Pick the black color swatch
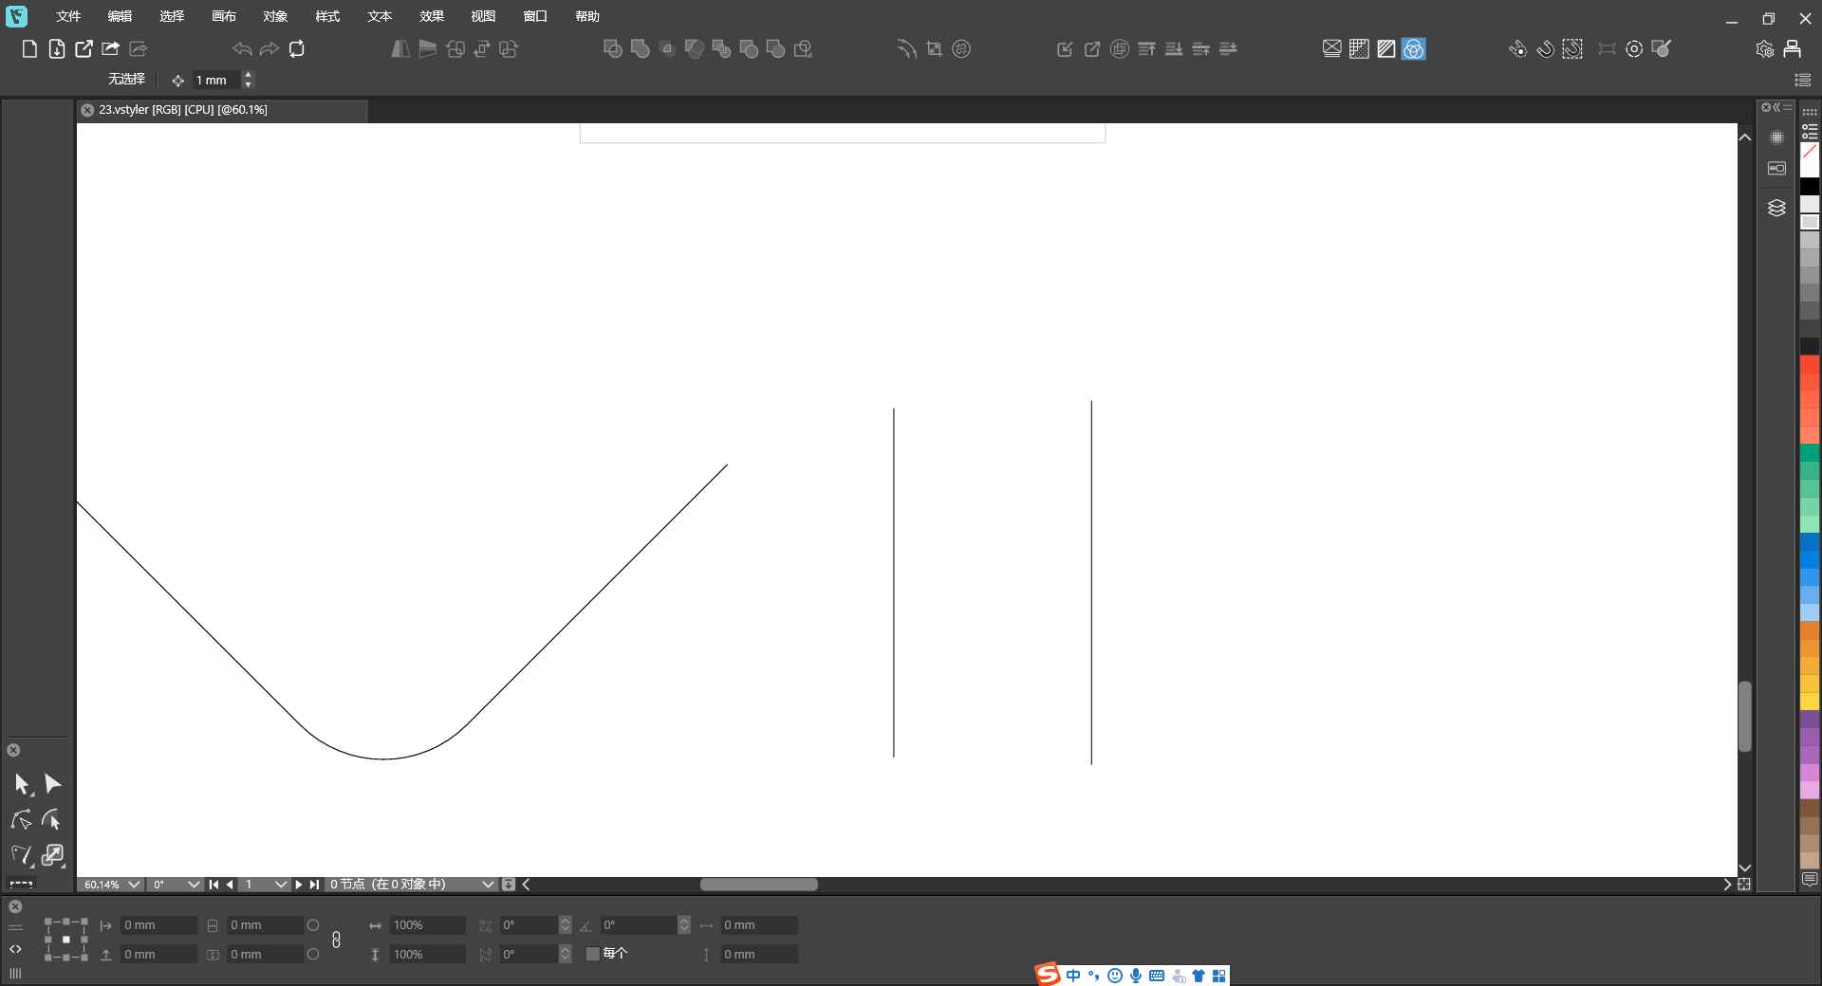The height and width of the screenshot is (986, 1822). click(x=1810, y=187)
